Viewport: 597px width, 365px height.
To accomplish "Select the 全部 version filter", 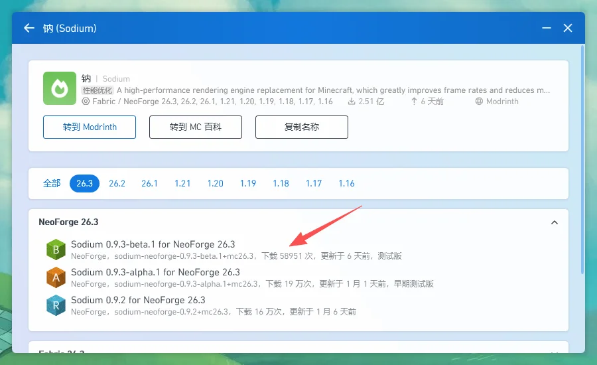I will coord(52,183).
